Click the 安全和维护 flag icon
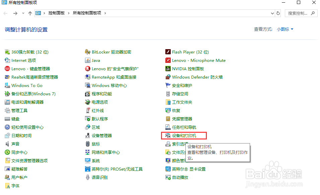Screen dimensions: 320x195 168,86
